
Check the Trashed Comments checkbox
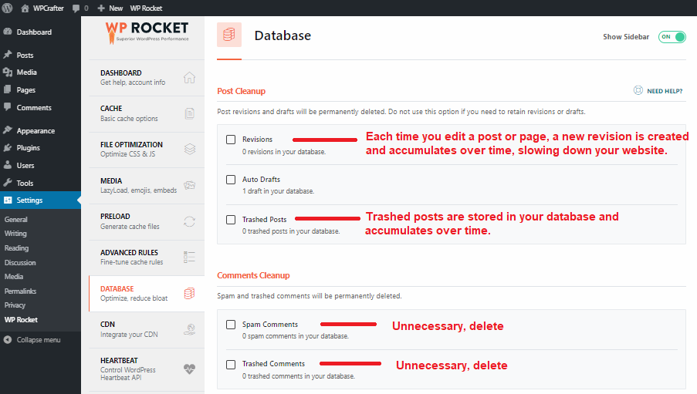[231, 364]
